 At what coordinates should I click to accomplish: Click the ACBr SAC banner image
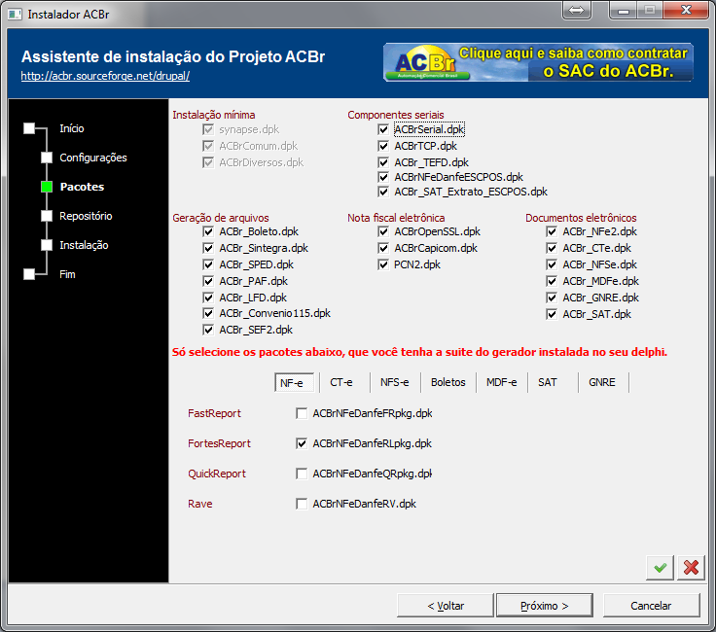point(538,62)
